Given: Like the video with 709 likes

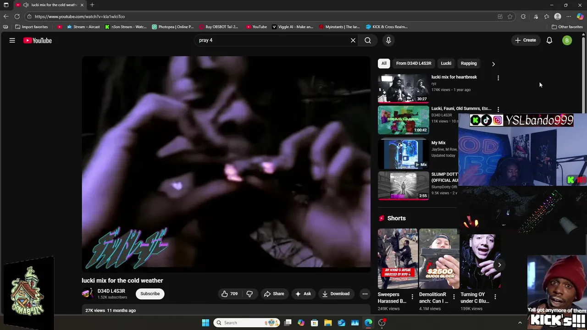Looking at the screenshot, I should click(x=230, y=294).
